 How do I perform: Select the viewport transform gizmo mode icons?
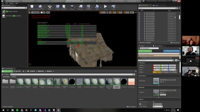(x=103, y=12)
